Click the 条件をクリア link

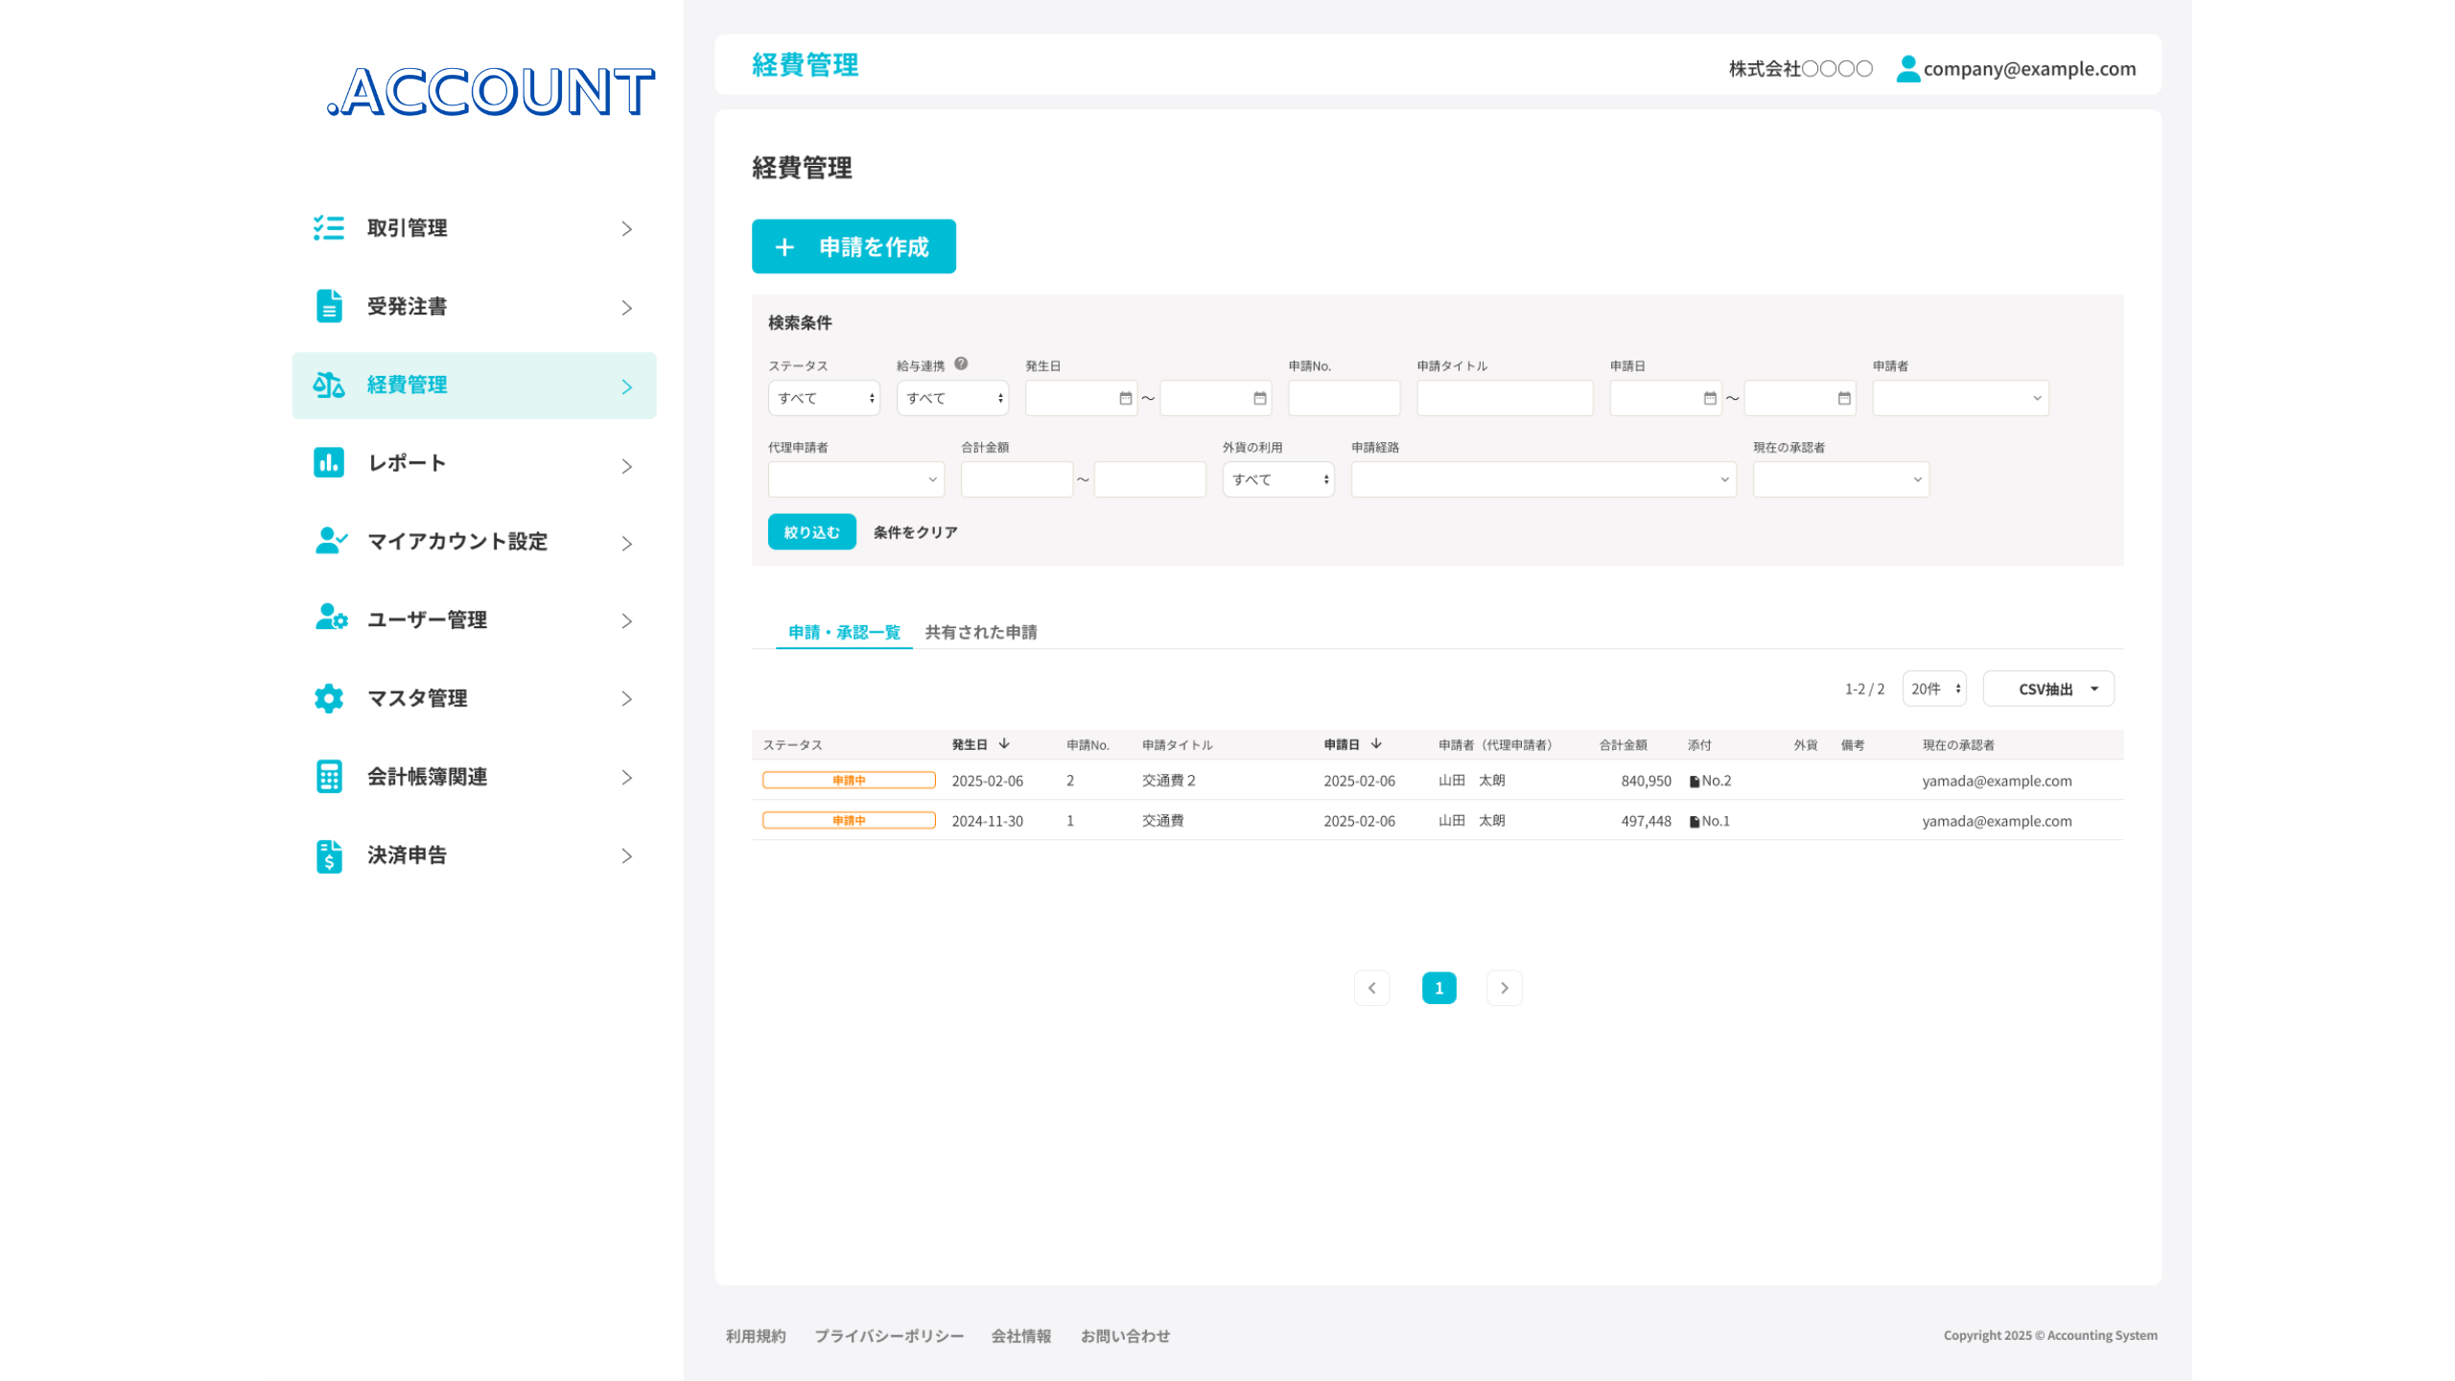[x=915, y=532]
